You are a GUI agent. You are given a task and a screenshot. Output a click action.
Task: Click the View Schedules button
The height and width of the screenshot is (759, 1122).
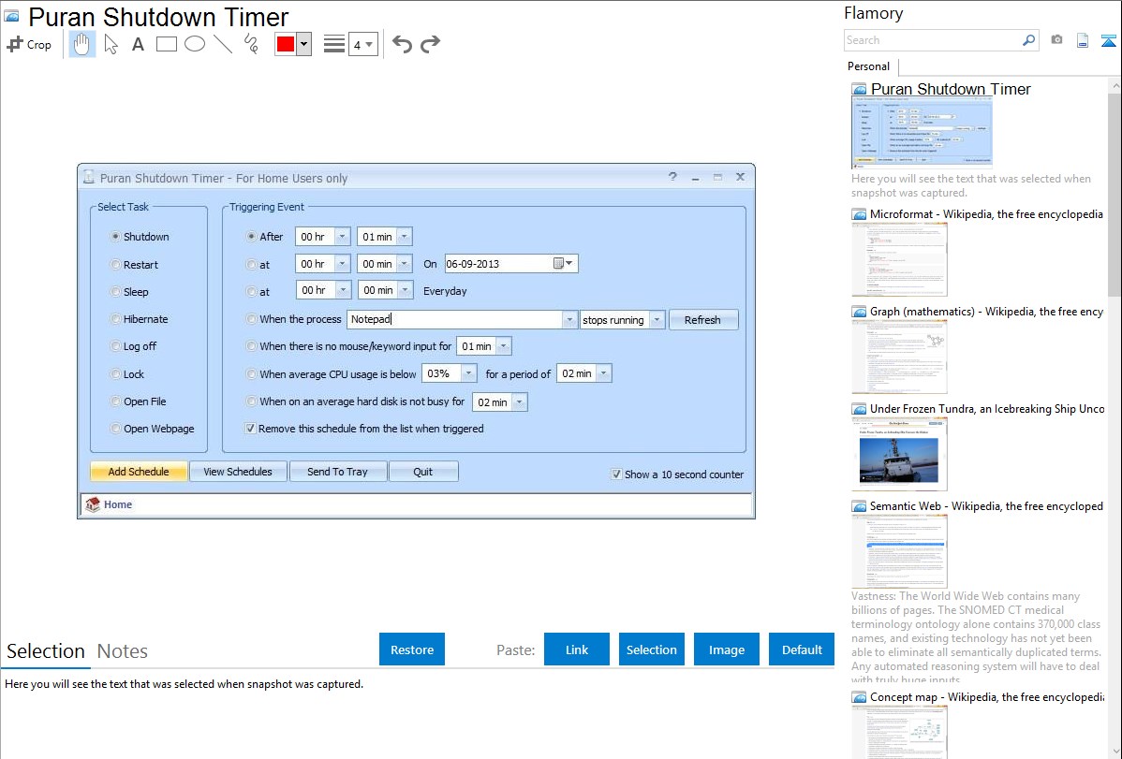[x=238, y=472]
